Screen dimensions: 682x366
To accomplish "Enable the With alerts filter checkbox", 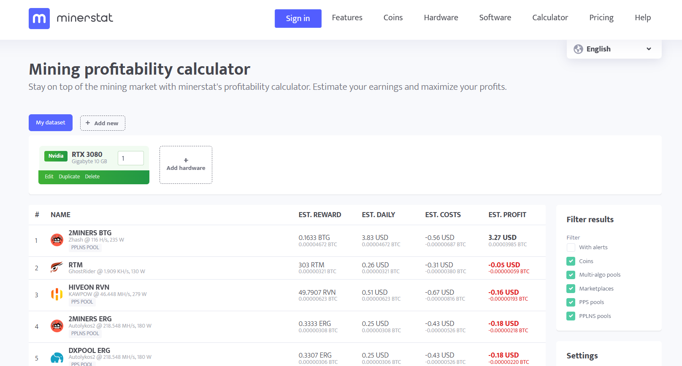I will (x=571, y=248).
